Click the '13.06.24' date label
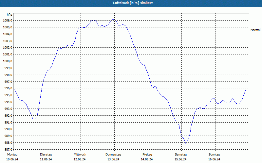262x163 pixels. [x=113, y=159]
